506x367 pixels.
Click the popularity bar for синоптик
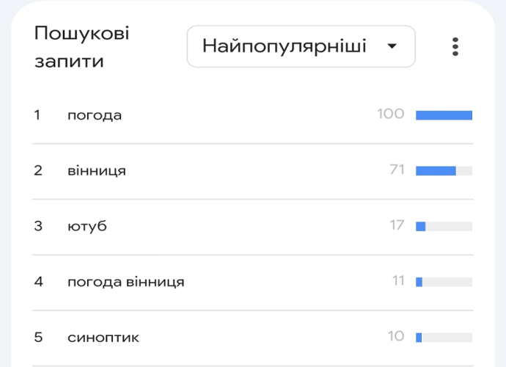pyautogui.click(x=444, y=338)
